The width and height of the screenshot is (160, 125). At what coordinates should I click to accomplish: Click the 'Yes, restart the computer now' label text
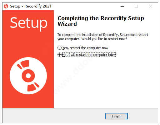[85, 48]
